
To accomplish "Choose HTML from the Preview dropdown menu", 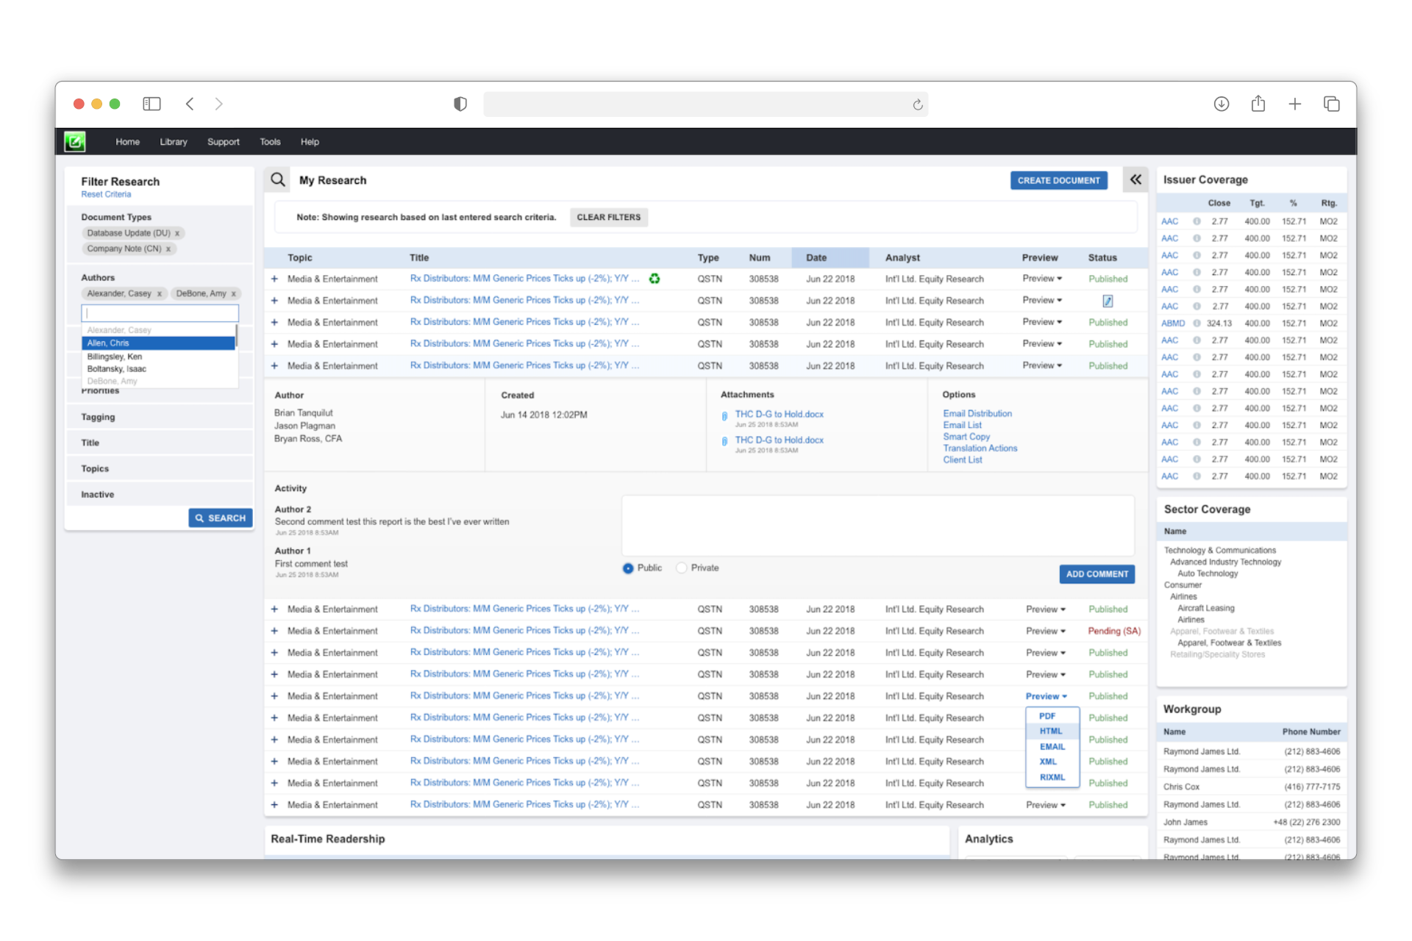I will (1051, 731).
